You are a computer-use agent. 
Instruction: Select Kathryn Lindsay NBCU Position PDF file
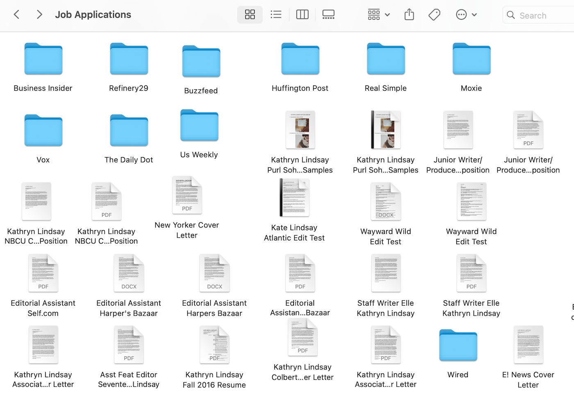coord(107,202)
